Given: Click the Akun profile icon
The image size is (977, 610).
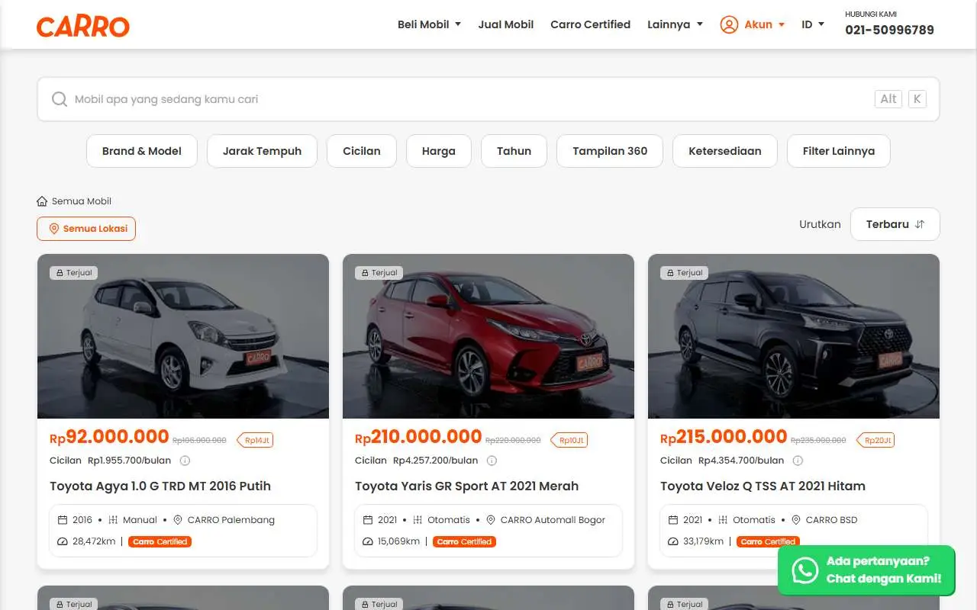Looking at the screenshot, I should coord(729,24).
